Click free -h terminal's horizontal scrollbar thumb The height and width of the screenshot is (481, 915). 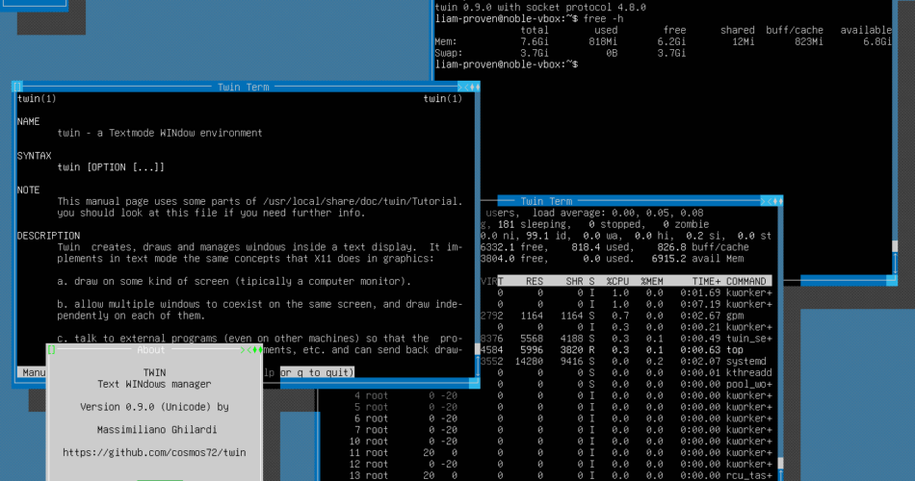pyautogui.click(x=843, y=281)
